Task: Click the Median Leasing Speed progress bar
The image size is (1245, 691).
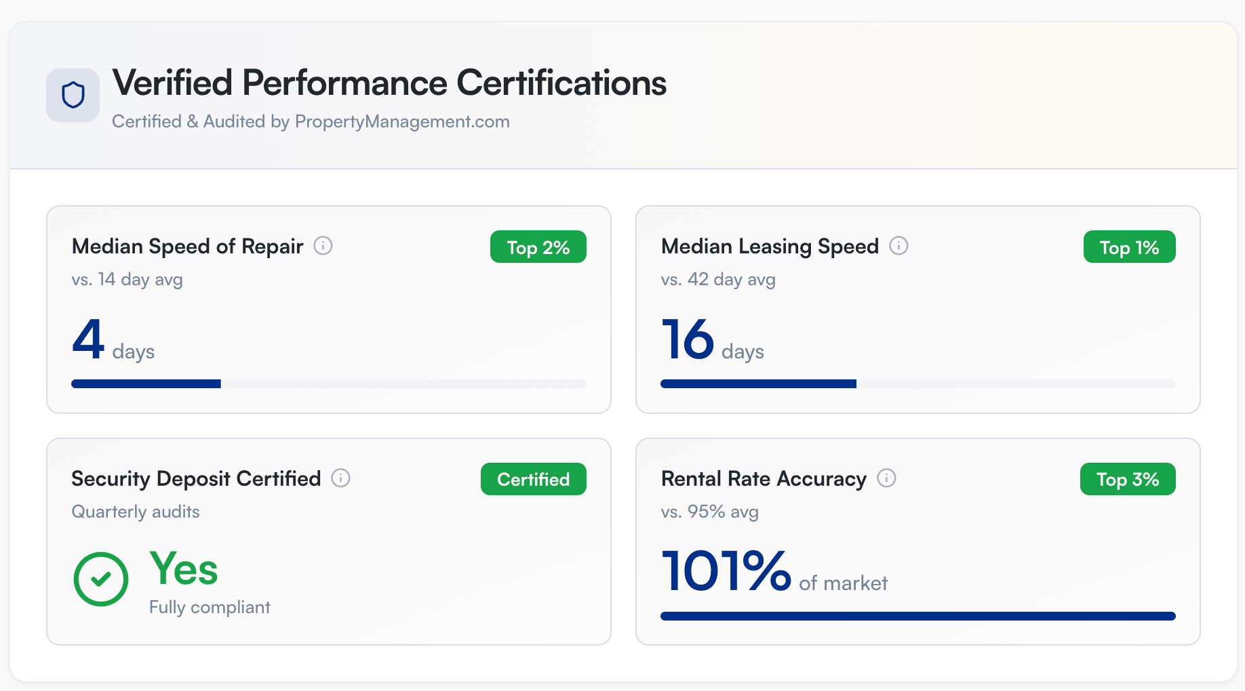Action: [x=917, y=384]
